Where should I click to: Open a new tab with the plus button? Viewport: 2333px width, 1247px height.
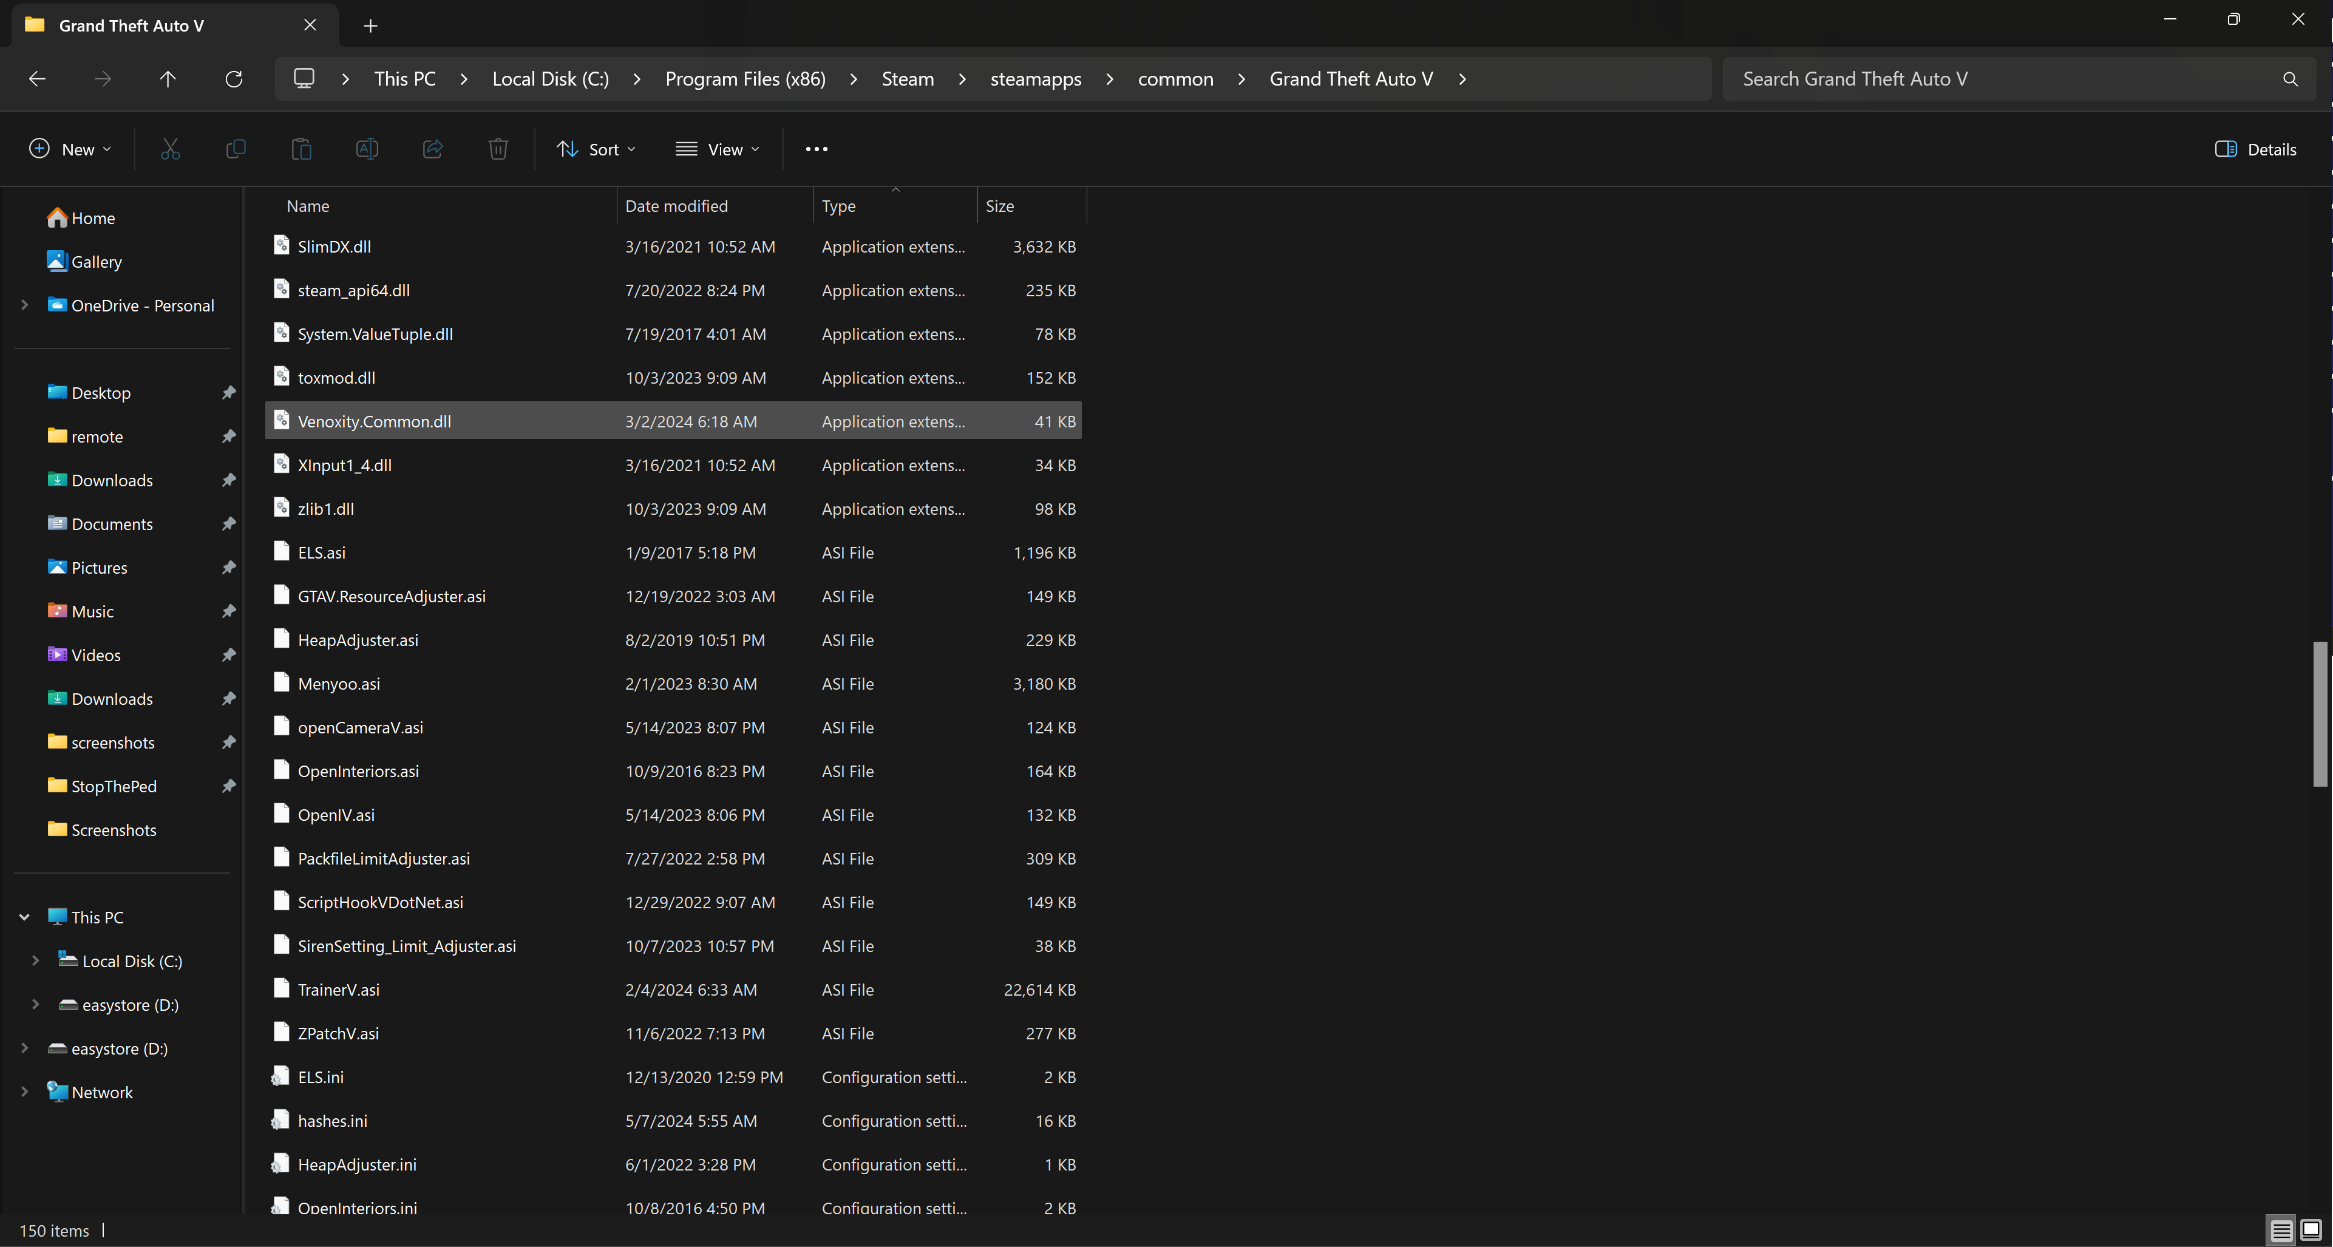pos(370,25)
